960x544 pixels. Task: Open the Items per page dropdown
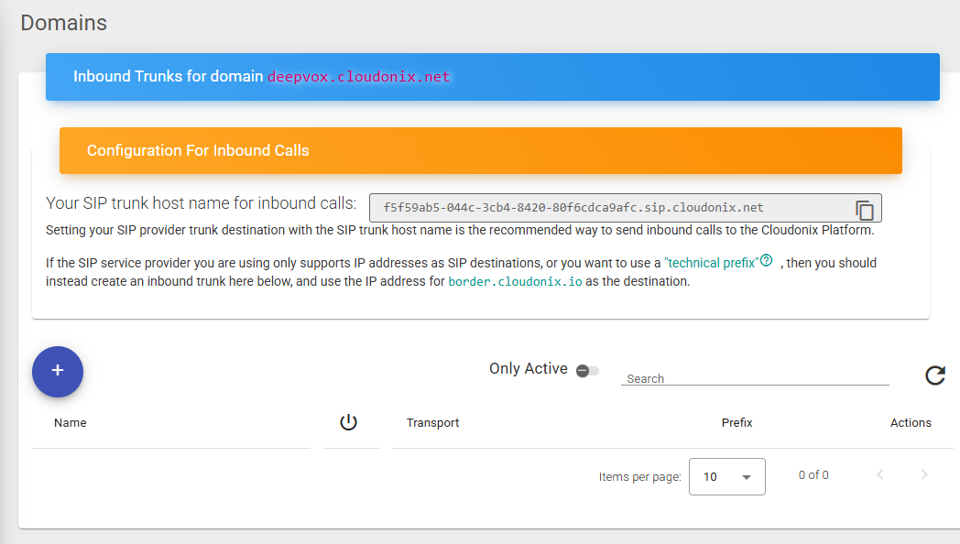(x=726, y=476)
